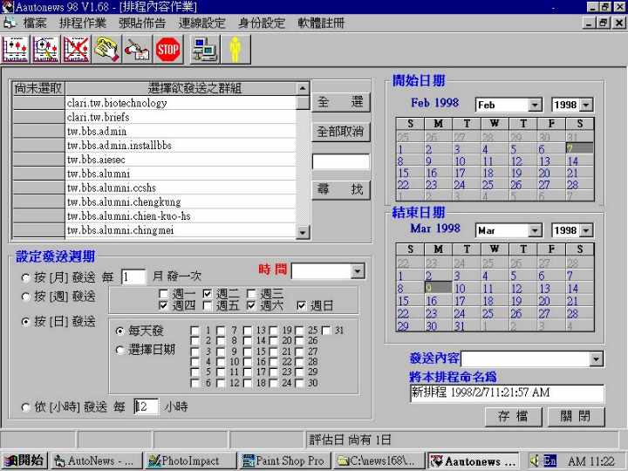Viewport: 628px width, 471px height.
Task: Toggle the 週一 checkbox
Action: (x=163, y=294)
